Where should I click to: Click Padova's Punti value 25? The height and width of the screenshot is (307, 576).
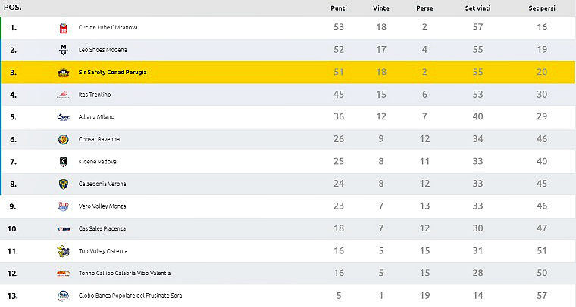pos(339,161)
